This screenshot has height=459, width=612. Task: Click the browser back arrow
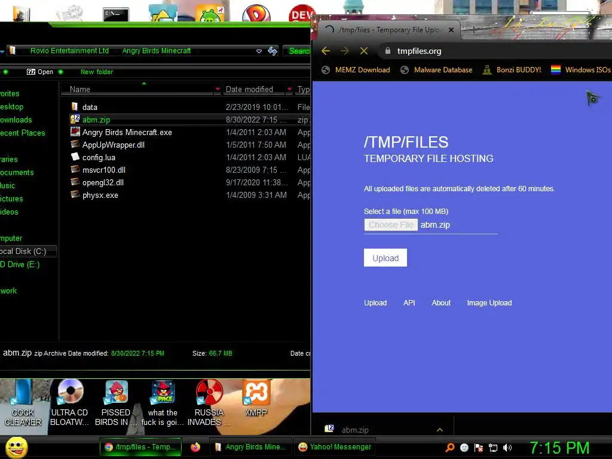click(x=326, y=51)
